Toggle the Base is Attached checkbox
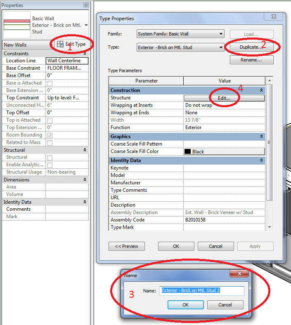 click(50, 83)
